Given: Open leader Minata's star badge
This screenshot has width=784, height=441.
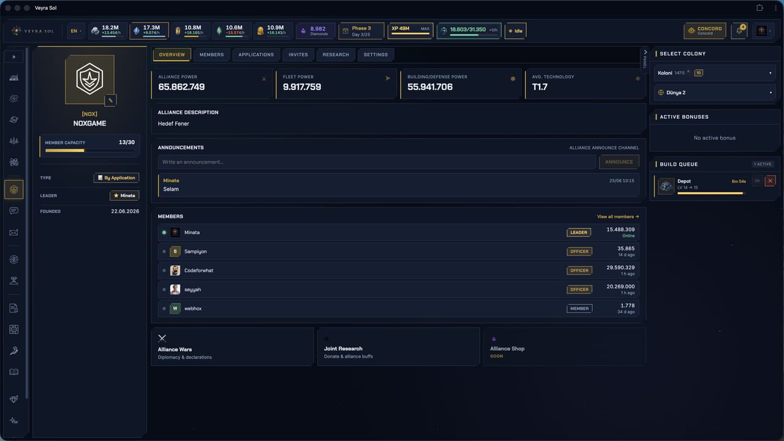Looking at the screenshot, I should (x=124, y=195).
